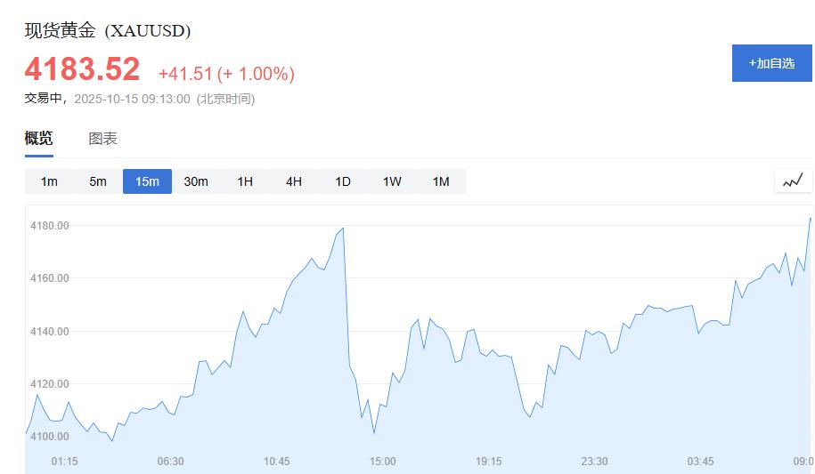
Task: Choose the active 15m interval
Action: [147, 181]
